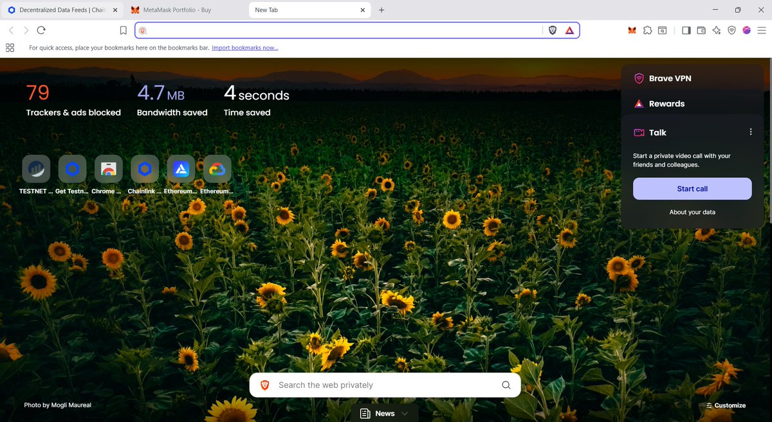Viewport: 772px width, 422px height.
Task: Open the Talk options three-dot menu
Action: [x=751, y=131]
